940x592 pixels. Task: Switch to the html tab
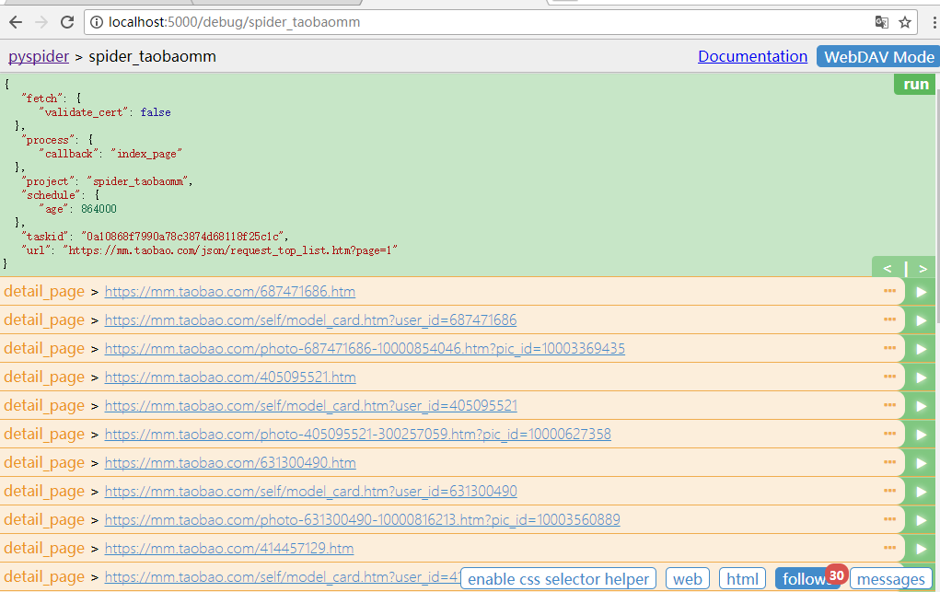[x=742, y=579]
